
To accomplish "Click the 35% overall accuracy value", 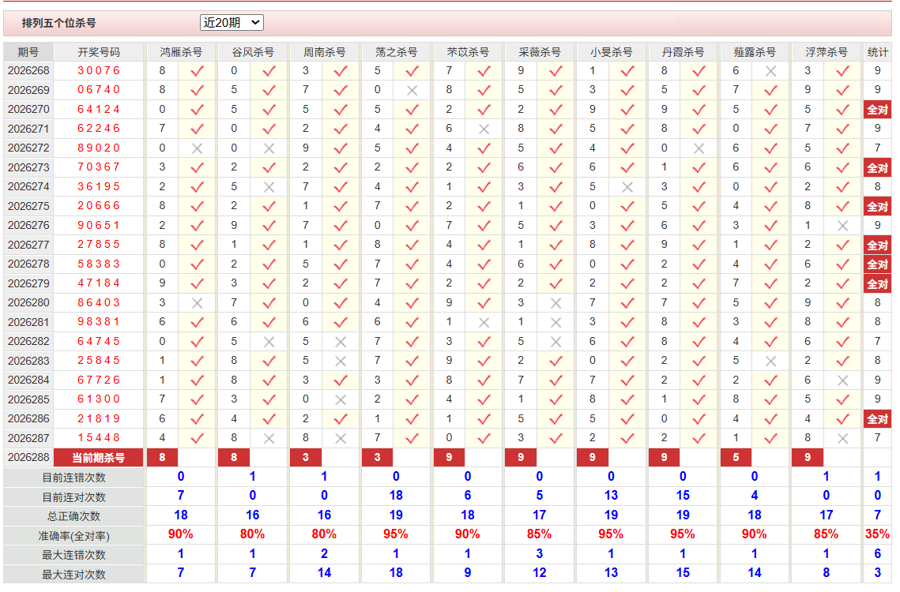I will pyautogui.click(x=877, y=534).
